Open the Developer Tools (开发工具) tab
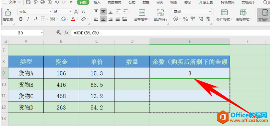This screenshot has width=270, height=126. coord(206,2)
